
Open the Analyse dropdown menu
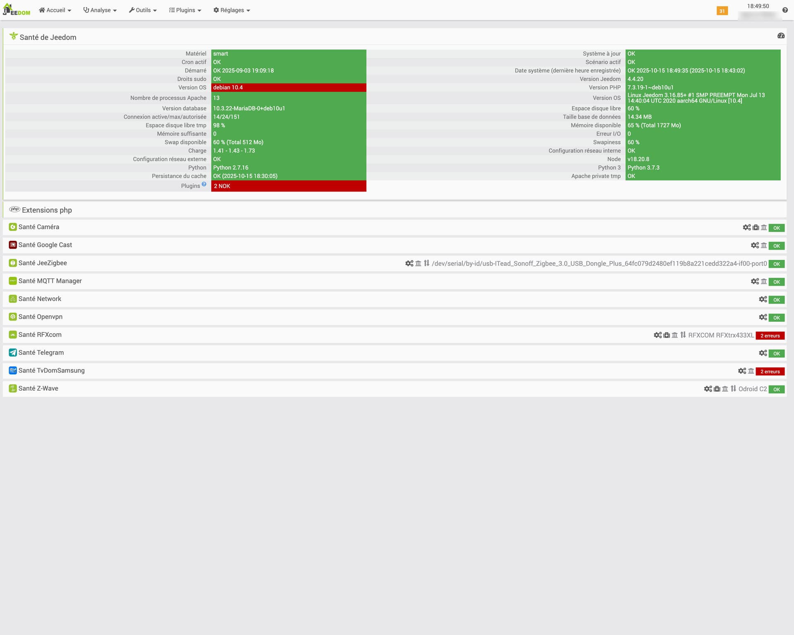click(100, 10)
